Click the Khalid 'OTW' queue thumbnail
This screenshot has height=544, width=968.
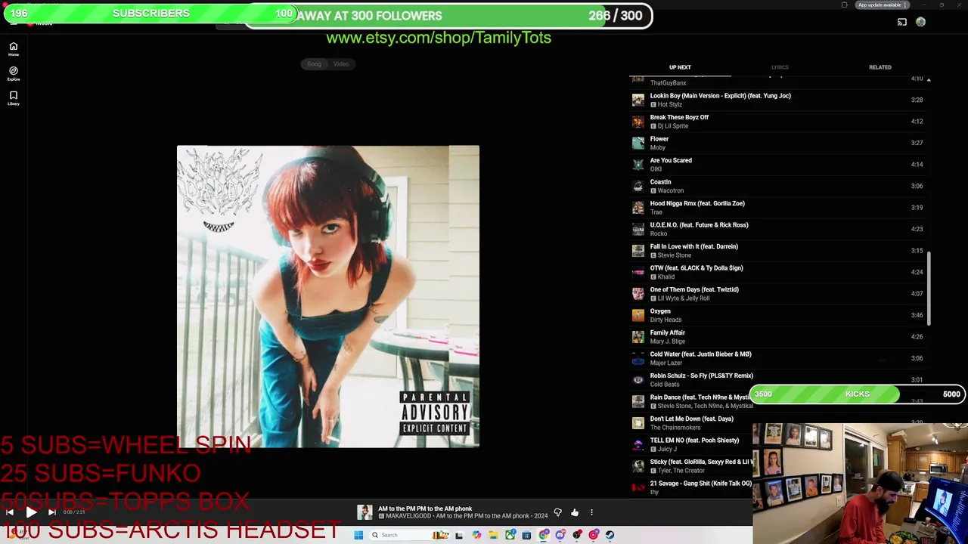coord(638,272)
